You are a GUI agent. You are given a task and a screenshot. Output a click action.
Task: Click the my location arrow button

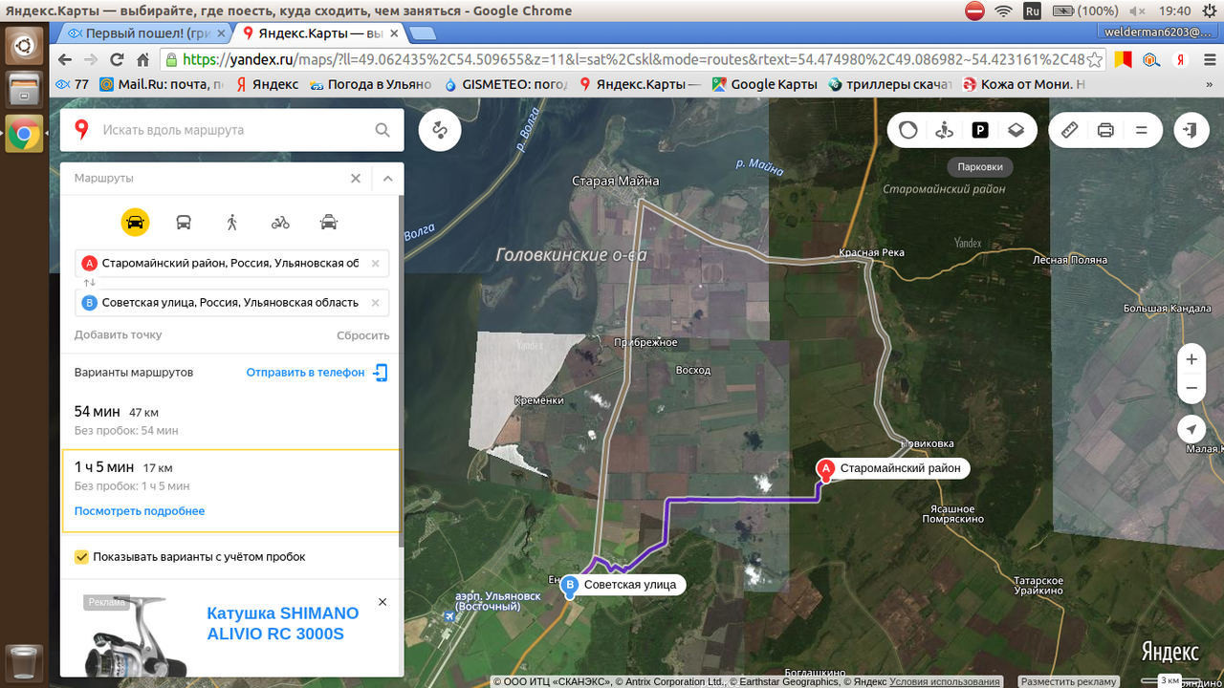1191,429
